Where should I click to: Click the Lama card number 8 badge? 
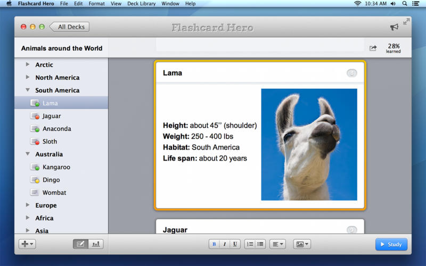[352, 73]
